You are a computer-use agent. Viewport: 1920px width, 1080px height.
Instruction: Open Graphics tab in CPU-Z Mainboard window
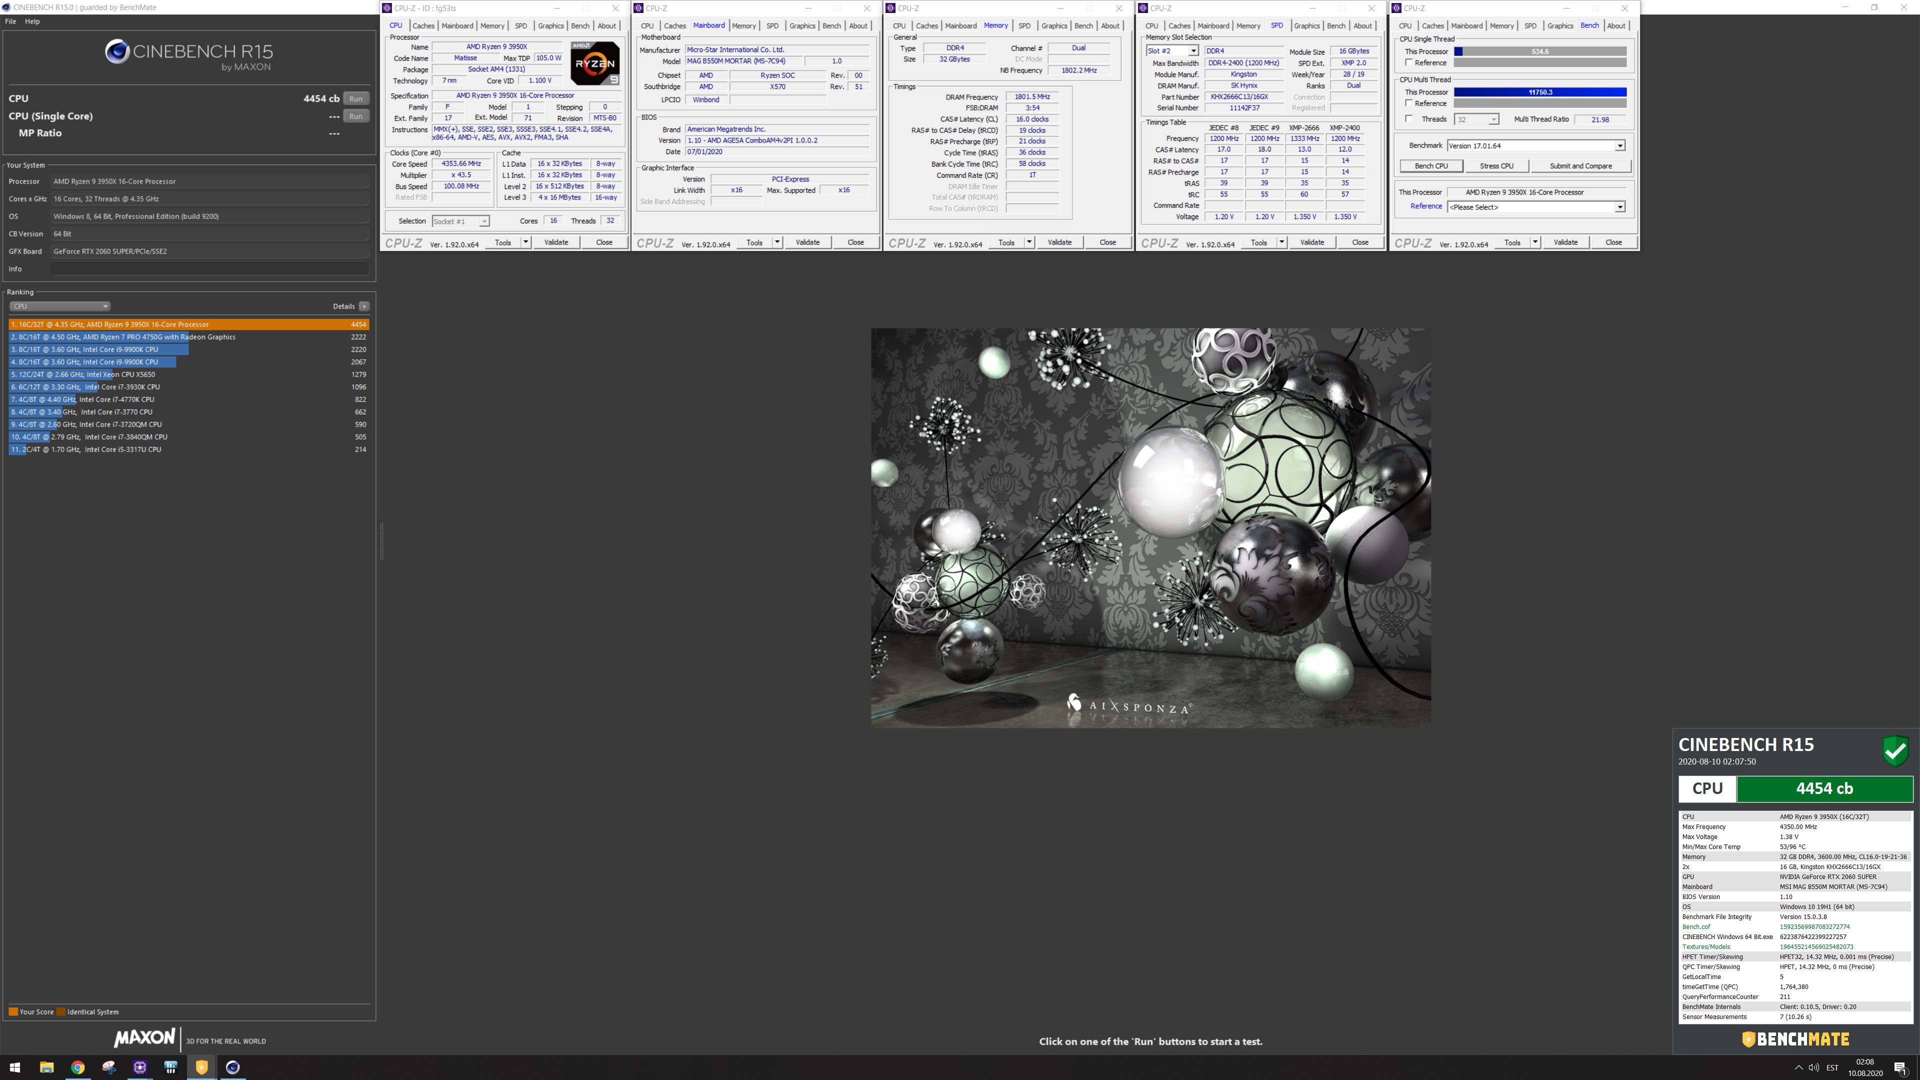pyautogui.click(x=802, y=25)
